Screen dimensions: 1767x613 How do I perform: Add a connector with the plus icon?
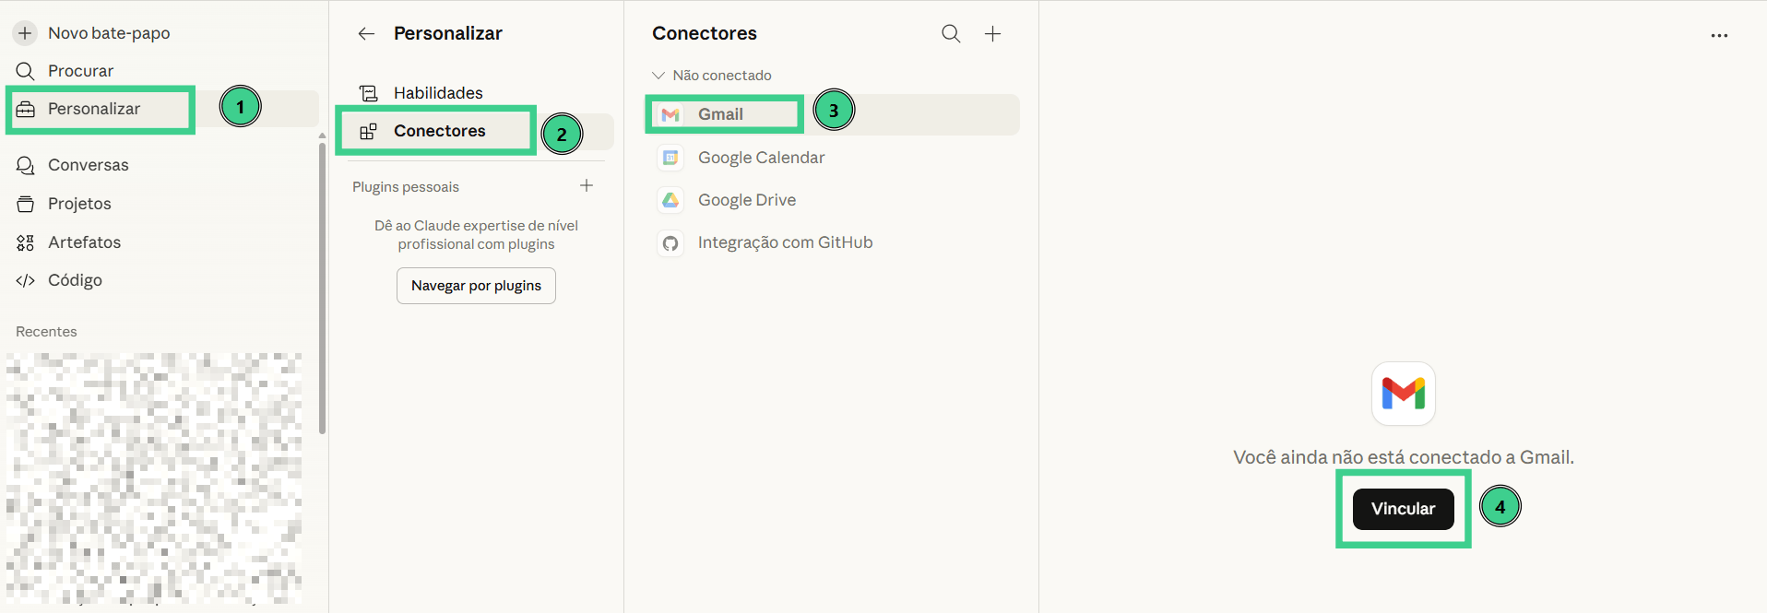point(992,34)
